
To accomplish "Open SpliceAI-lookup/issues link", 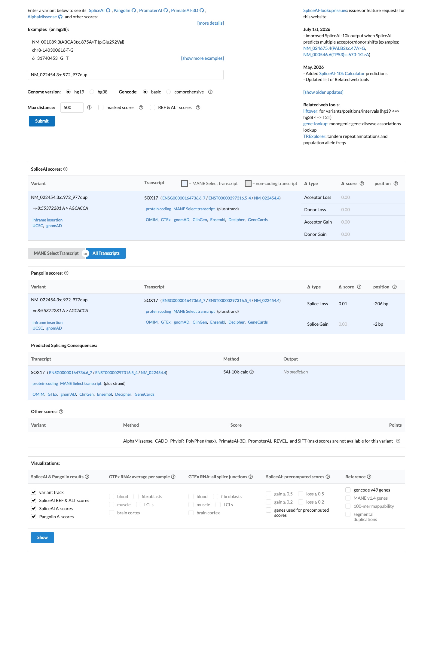I will coord(325,11).
